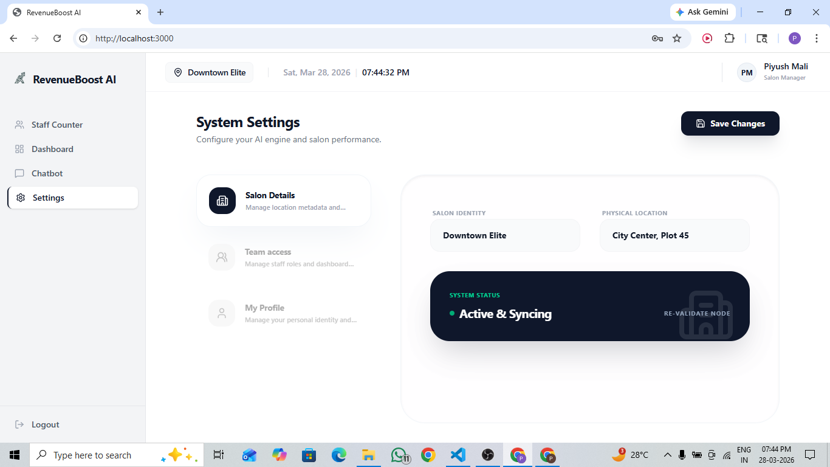Open File Explorer from taskbar
The height and width of the screenshot is (467, 830).
coord(368,455)
